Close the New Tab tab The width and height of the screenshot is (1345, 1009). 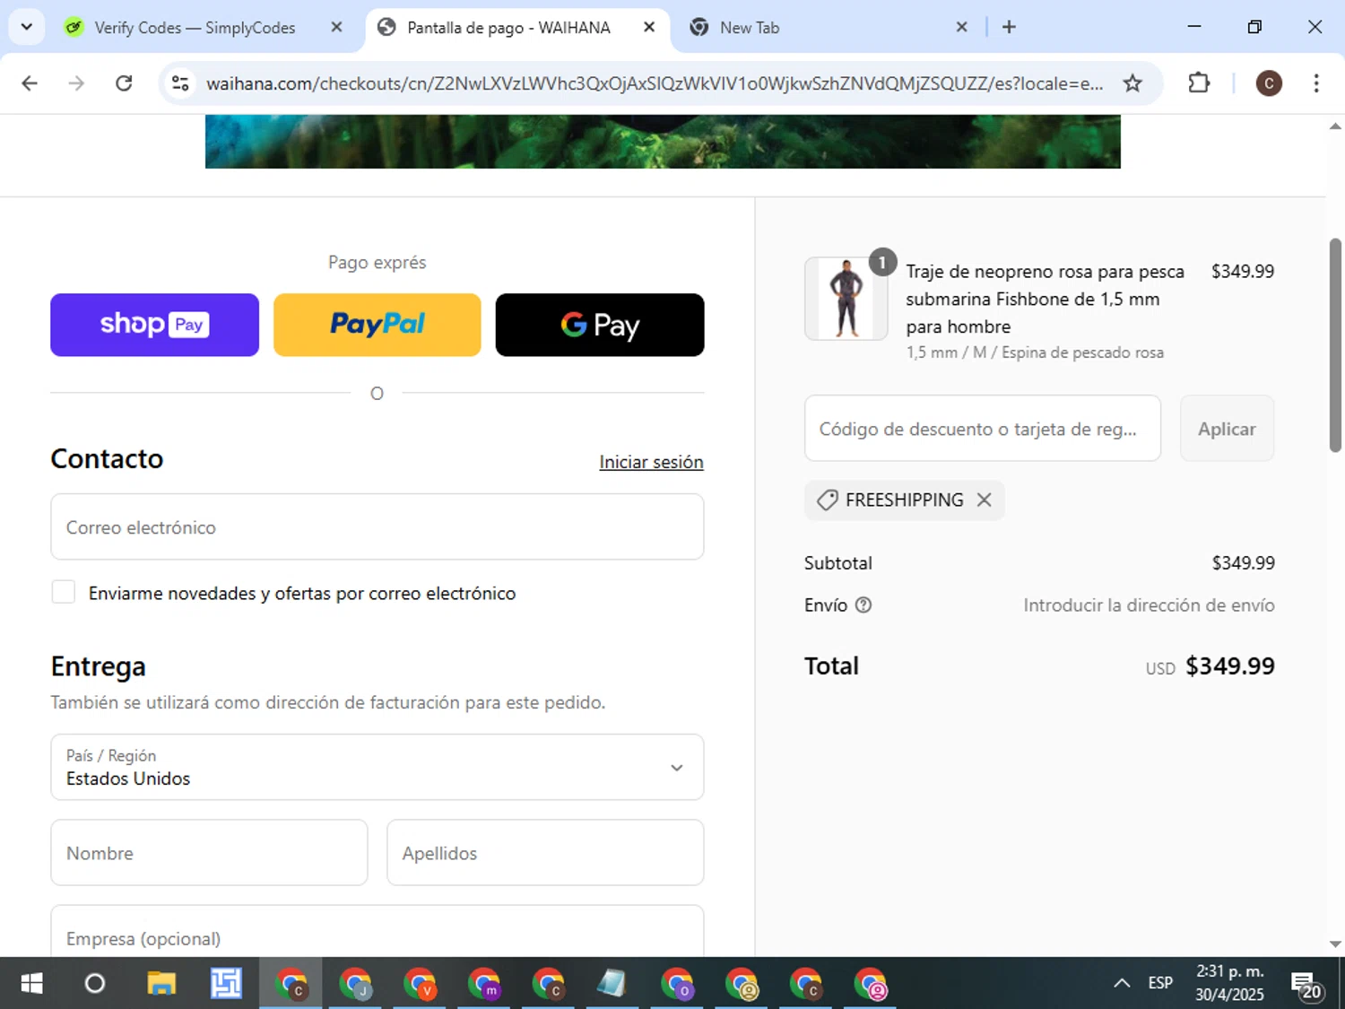(x=961, y=27)
